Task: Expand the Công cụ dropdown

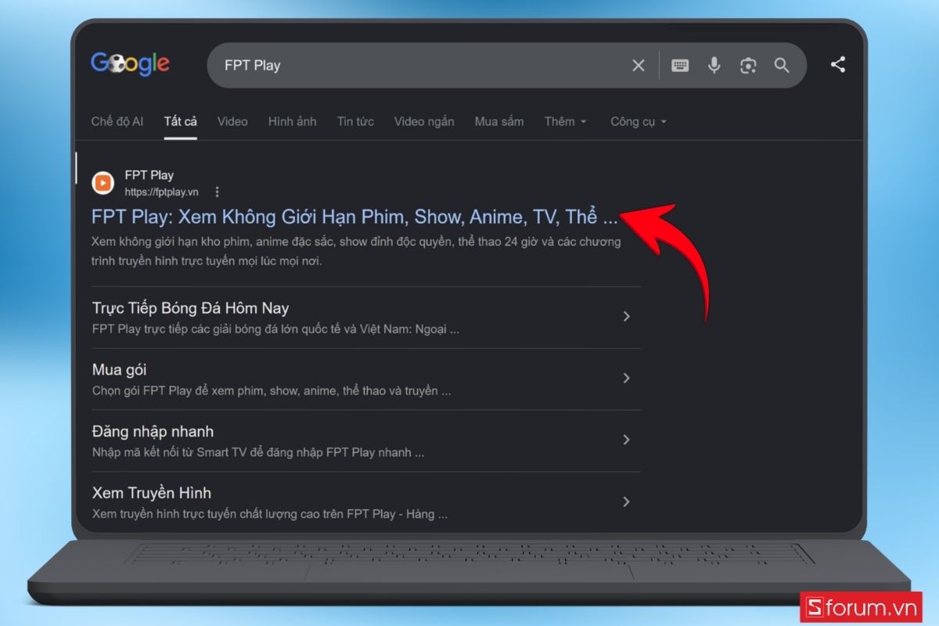Action: (639, 121)
